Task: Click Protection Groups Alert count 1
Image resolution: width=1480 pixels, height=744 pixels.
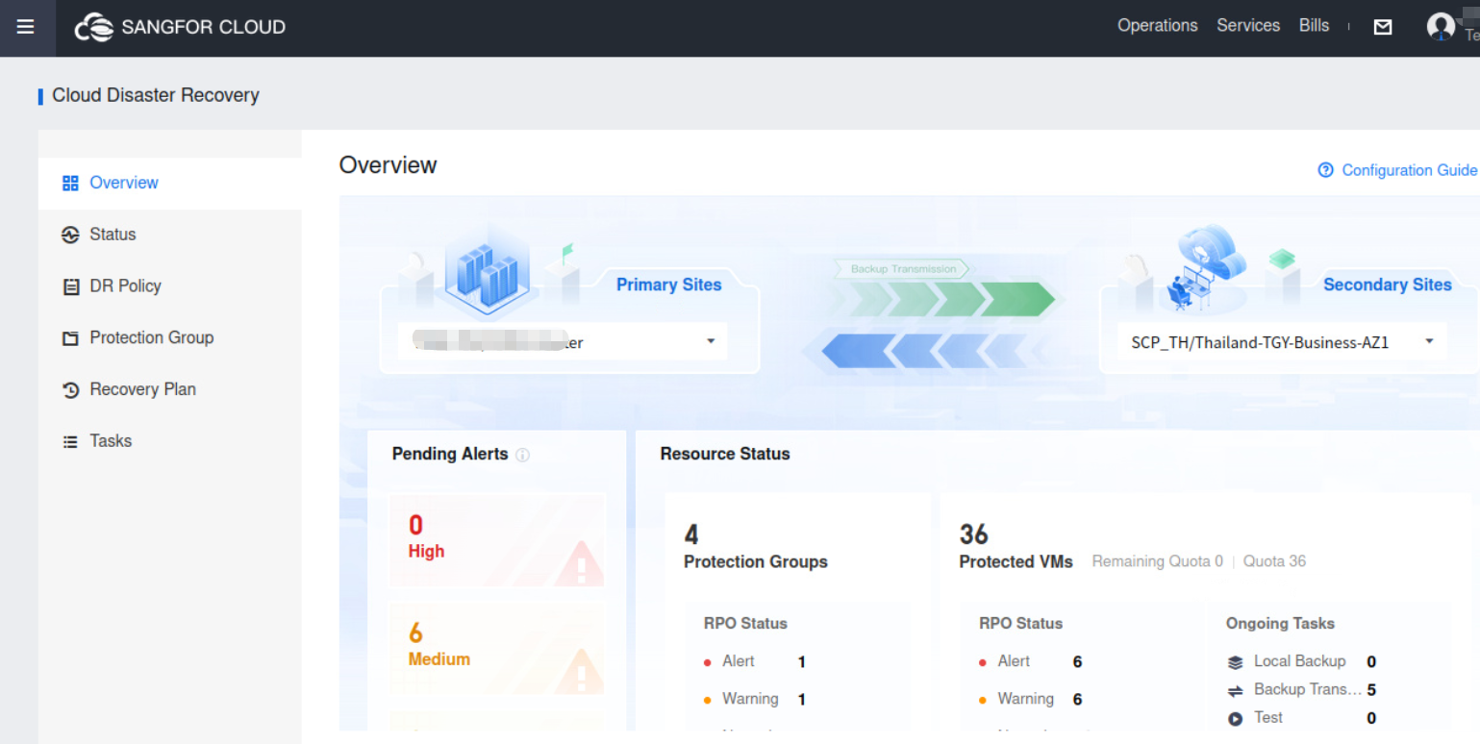Action: (x=802, y=662)
